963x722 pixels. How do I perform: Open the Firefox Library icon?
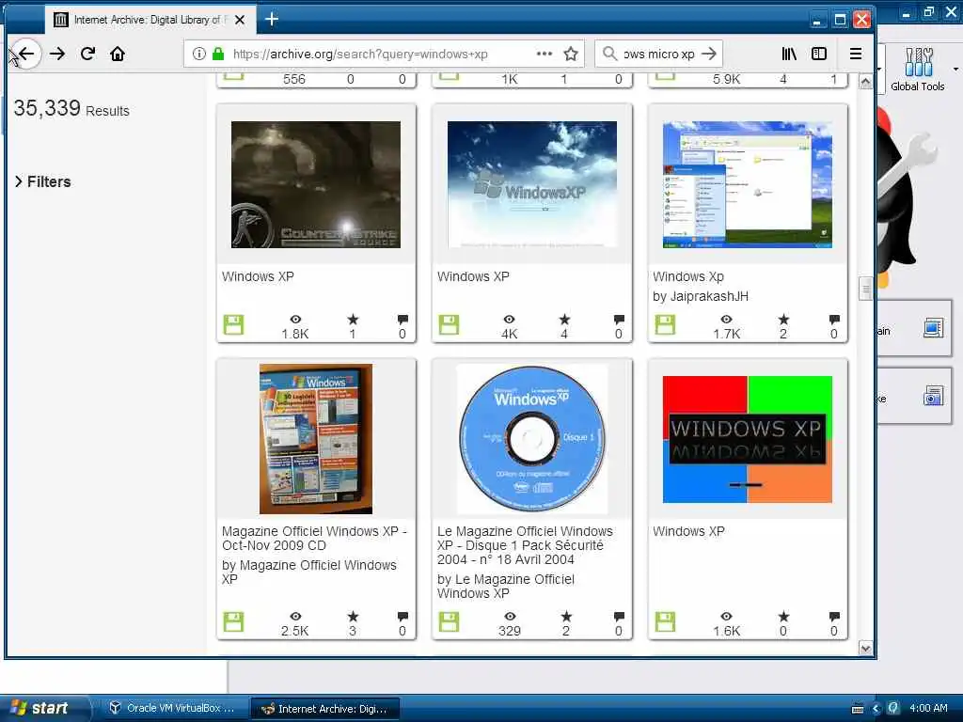789,54
